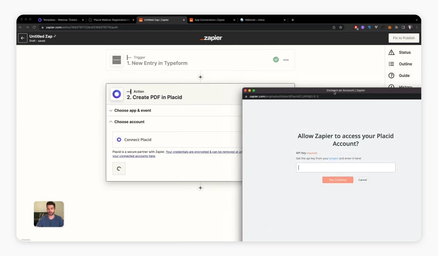The image size is (438, 256).
Task: Edit the Untitled Zap name pencil icon
Action: point(55,36)
